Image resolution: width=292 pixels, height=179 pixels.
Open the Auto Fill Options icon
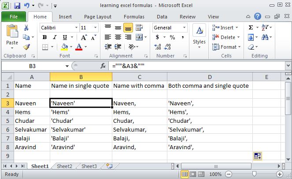258,156
